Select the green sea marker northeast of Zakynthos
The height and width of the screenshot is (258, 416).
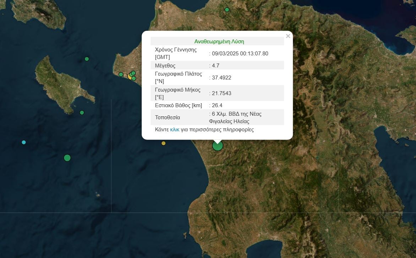pyautogui.click(x=87, y=59)
